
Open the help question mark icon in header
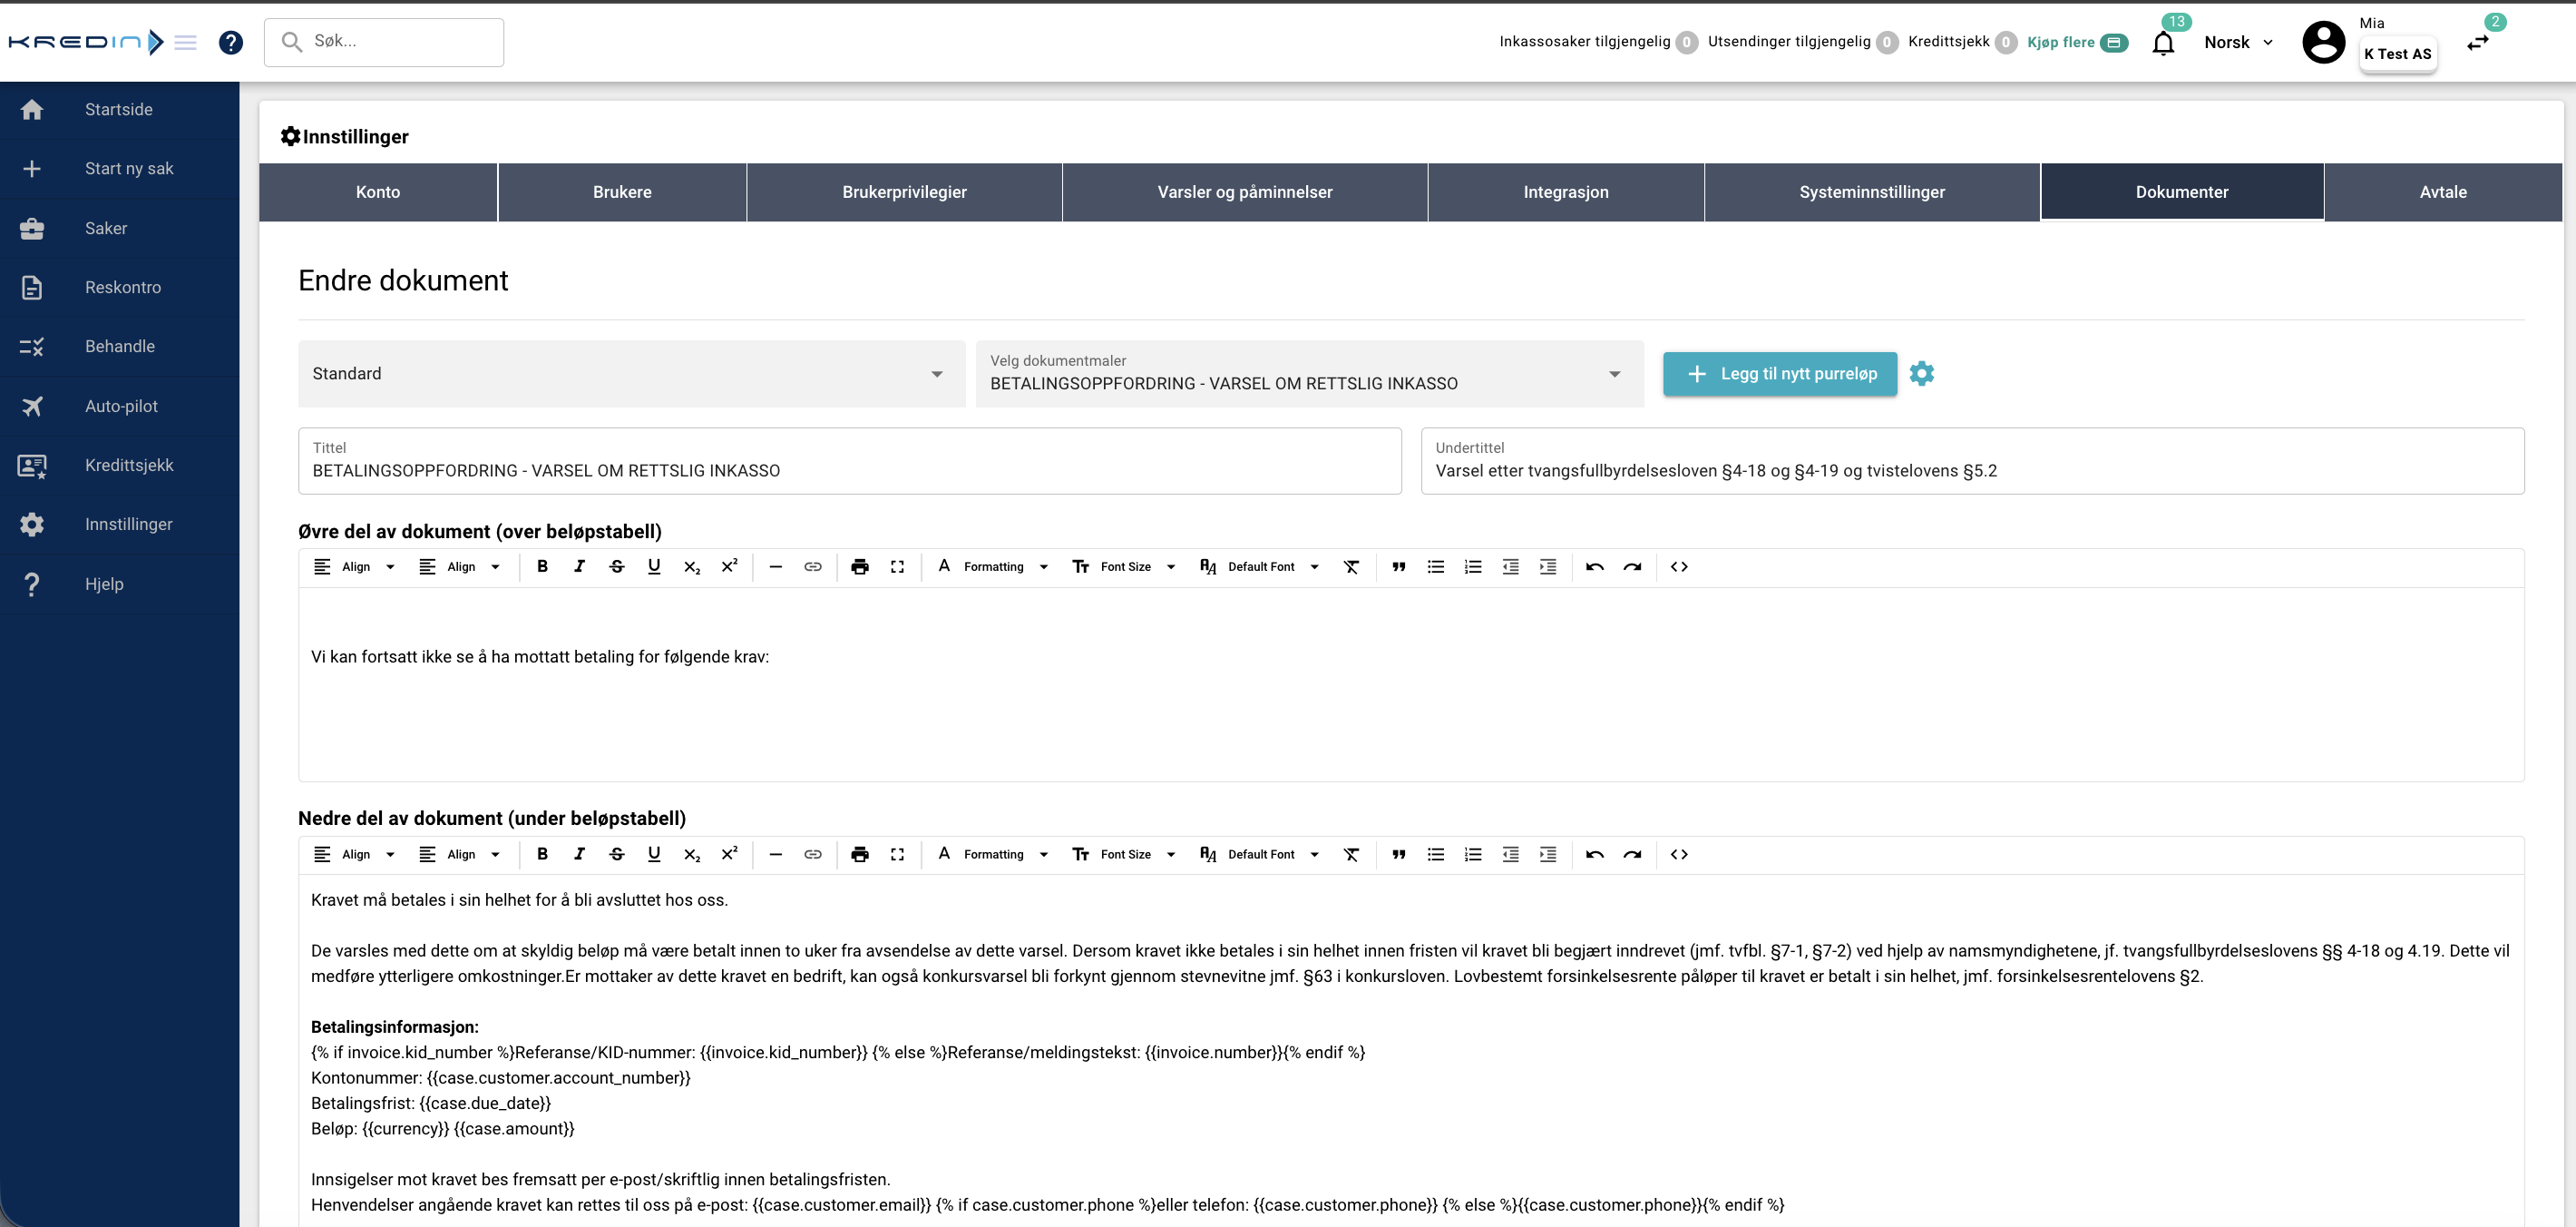231,42
